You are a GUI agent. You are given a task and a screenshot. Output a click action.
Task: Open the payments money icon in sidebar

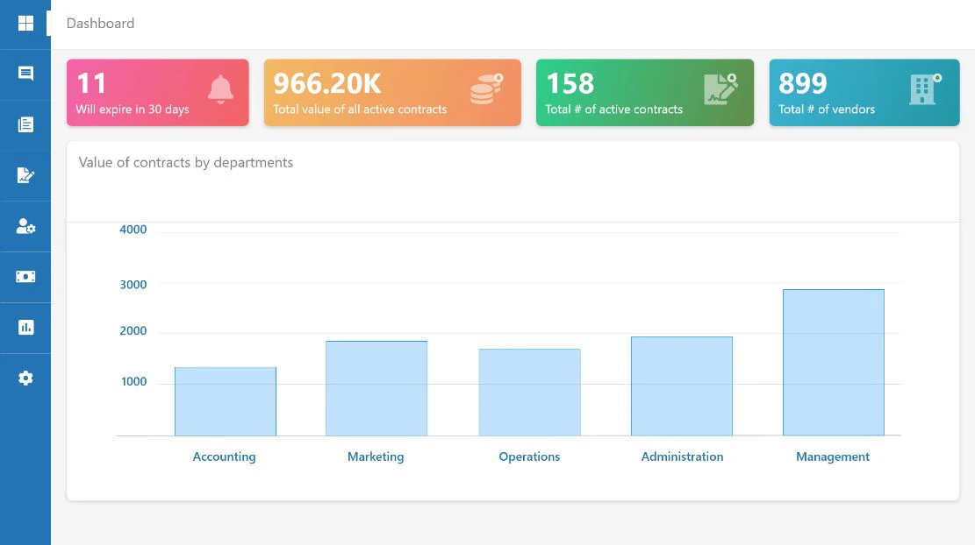[25, 276]
